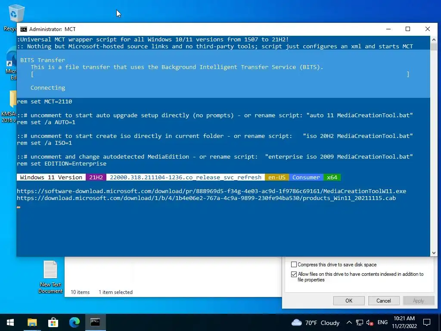Click the 'rem set MCT=2110' line
The height and width of the screenshot is (331, 441).
click(x=44, y=102)
